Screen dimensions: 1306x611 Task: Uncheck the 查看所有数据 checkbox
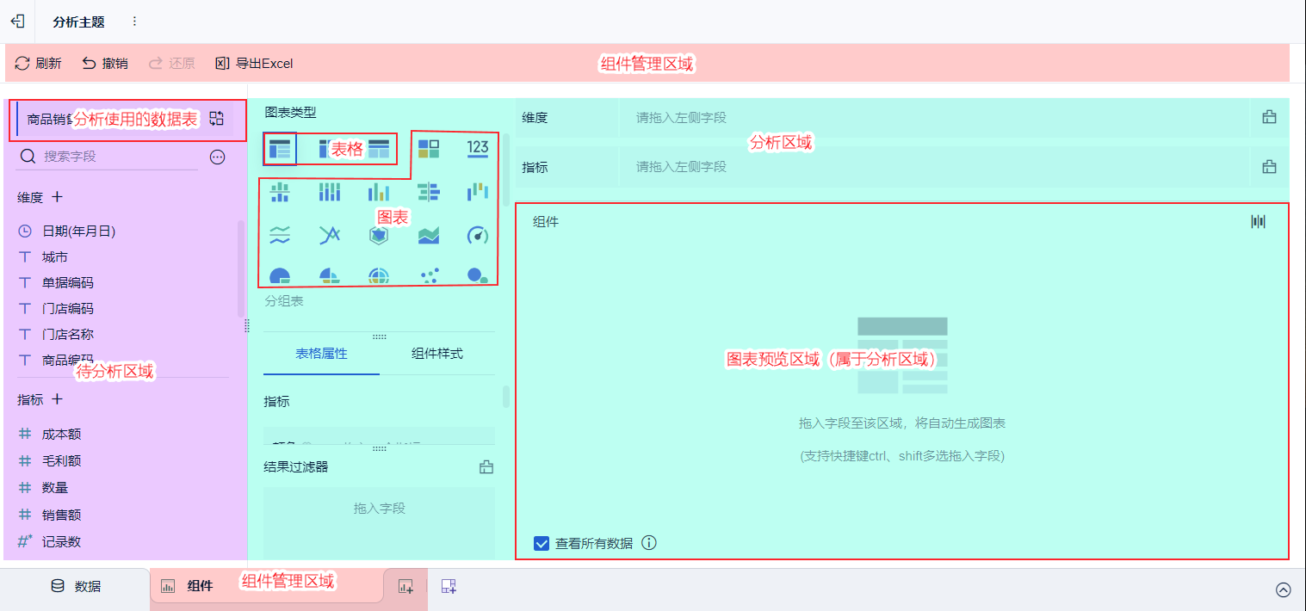tap(542, 543)
